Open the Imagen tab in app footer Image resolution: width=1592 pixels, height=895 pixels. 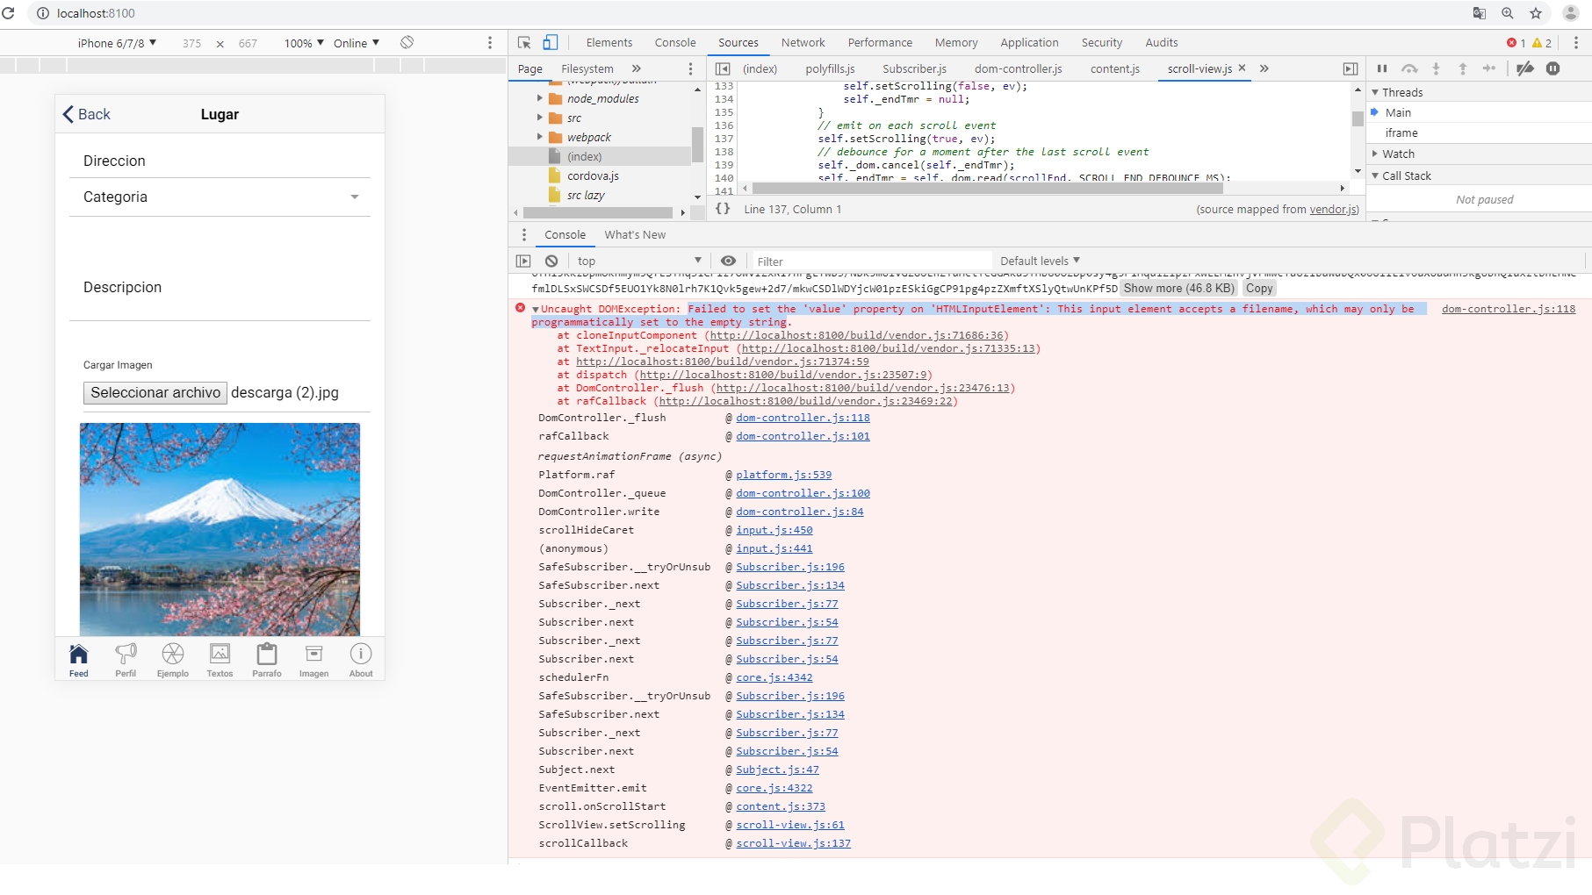click(313, 660)
